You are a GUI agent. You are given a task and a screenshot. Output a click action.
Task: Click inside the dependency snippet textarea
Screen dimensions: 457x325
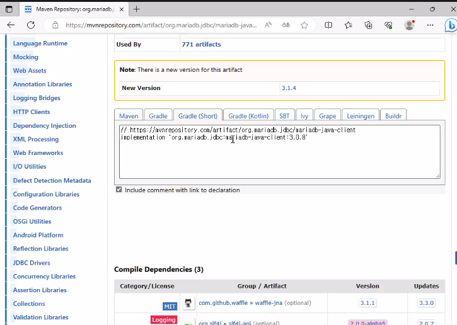(x=280, y=152)
